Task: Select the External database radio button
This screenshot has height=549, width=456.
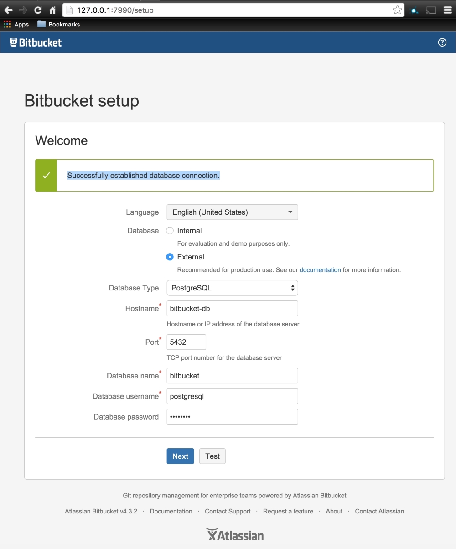Action: pyautogui.click(x=170, y=257)
